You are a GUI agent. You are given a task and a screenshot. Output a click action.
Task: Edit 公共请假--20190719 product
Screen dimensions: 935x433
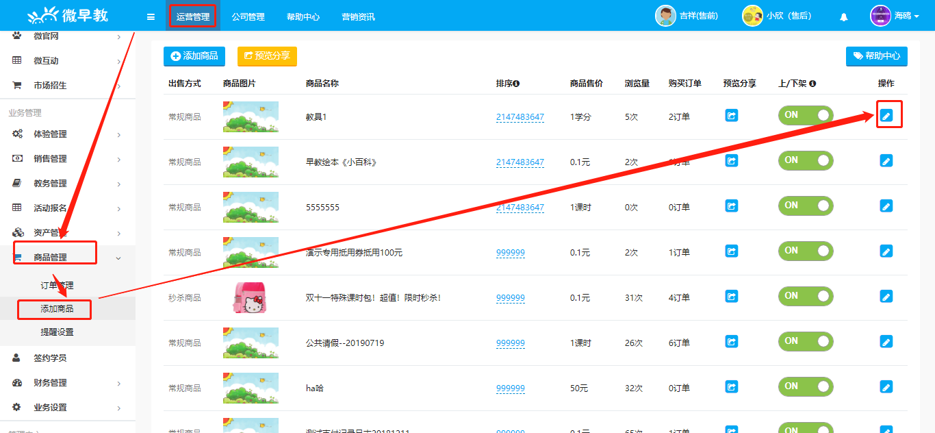pos(886,342)
